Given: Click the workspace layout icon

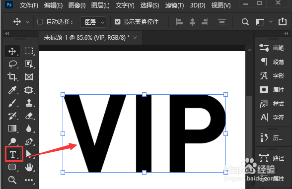Looking at the screenshot, I should click(x=260, y=22).
